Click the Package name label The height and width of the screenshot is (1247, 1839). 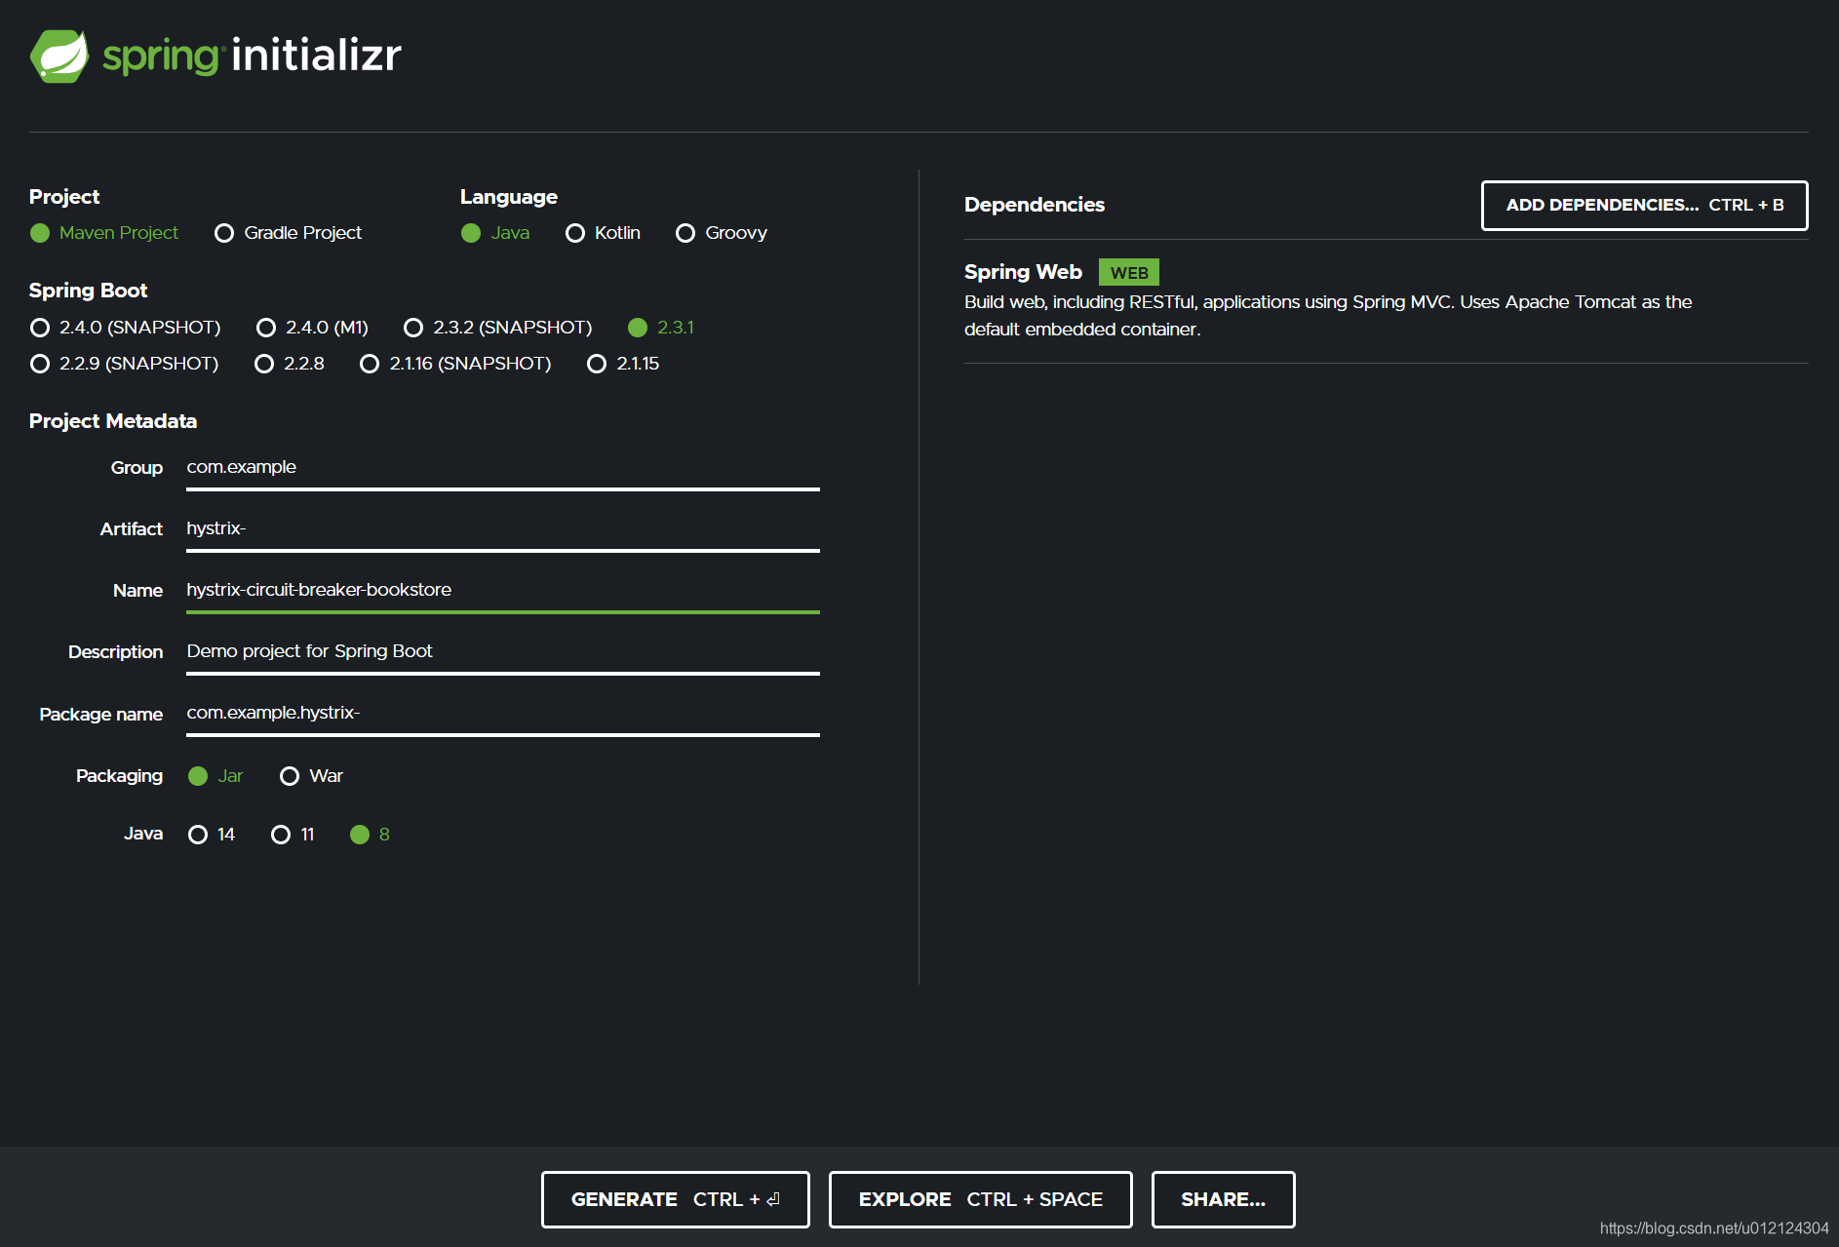(x=101, y=715)
